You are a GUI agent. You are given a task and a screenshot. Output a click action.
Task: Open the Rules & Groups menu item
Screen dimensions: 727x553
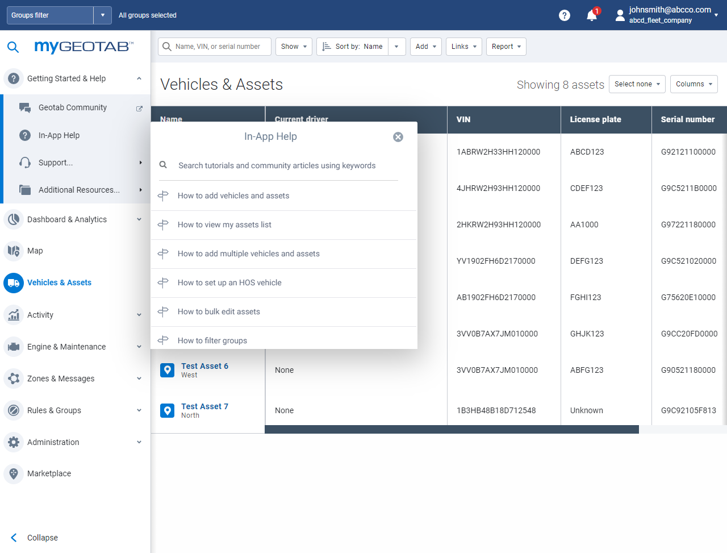click(x=55, y=410)
